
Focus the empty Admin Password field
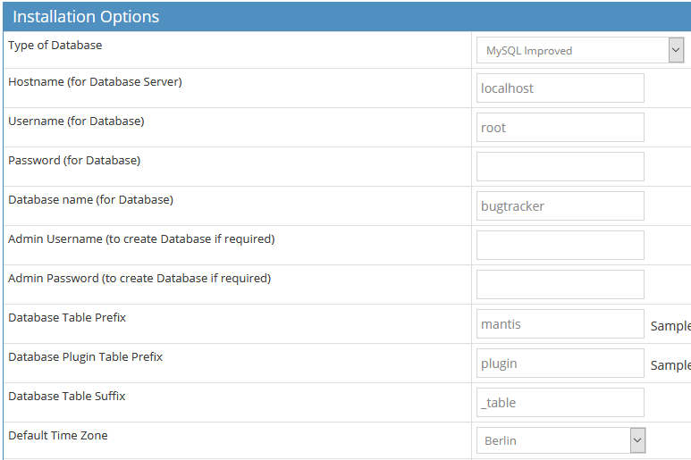560,285
